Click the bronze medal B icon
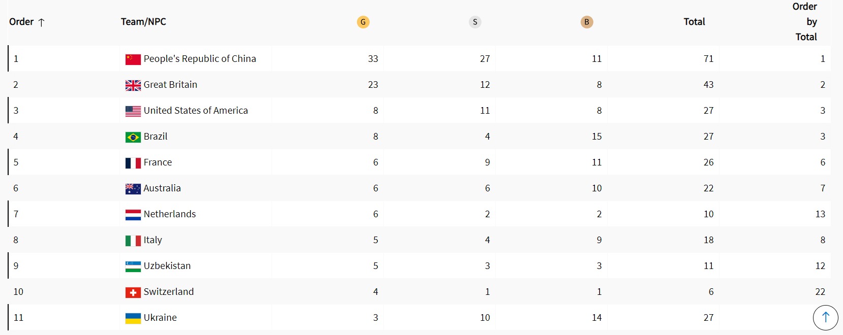 pyautogui.click(x=587, y=22)
